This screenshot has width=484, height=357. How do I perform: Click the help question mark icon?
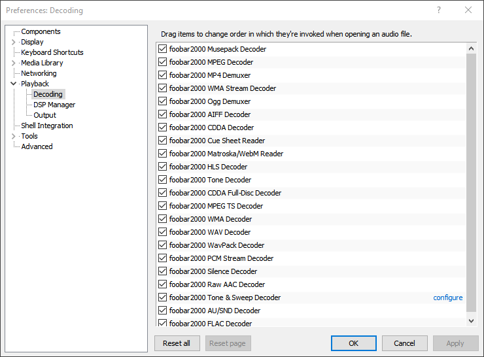tap(439, 10)
